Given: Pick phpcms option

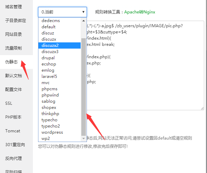Looking at the screenshot, I should coord(60,89).
